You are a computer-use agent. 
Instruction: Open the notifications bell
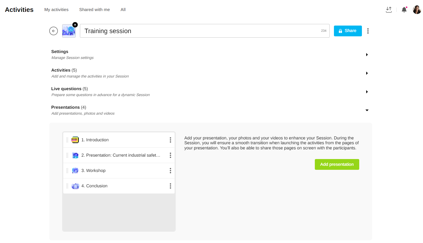(404, 10)
